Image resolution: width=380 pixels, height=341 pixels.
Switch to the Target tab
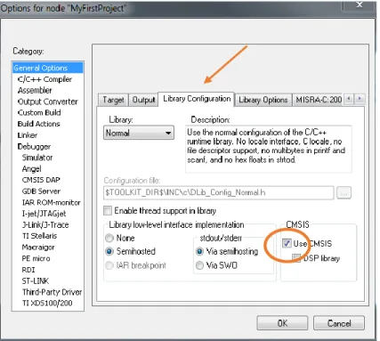click(x=113, y=100)
